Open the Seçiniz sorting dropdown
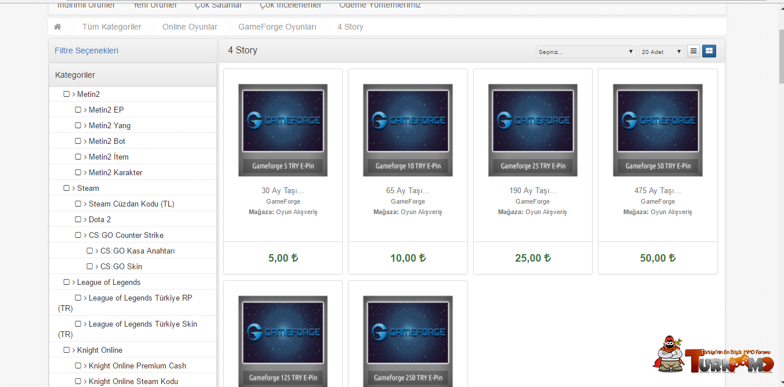 click(x=586, y=52)
